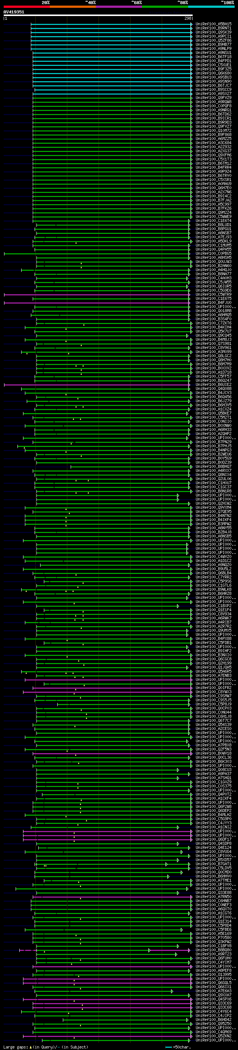Image resolution: width=238 pixels, height=1050 pixels.
Task: Click label UniRef100_Q10M72
Action: pyautogui.click(x=213, y=130)
